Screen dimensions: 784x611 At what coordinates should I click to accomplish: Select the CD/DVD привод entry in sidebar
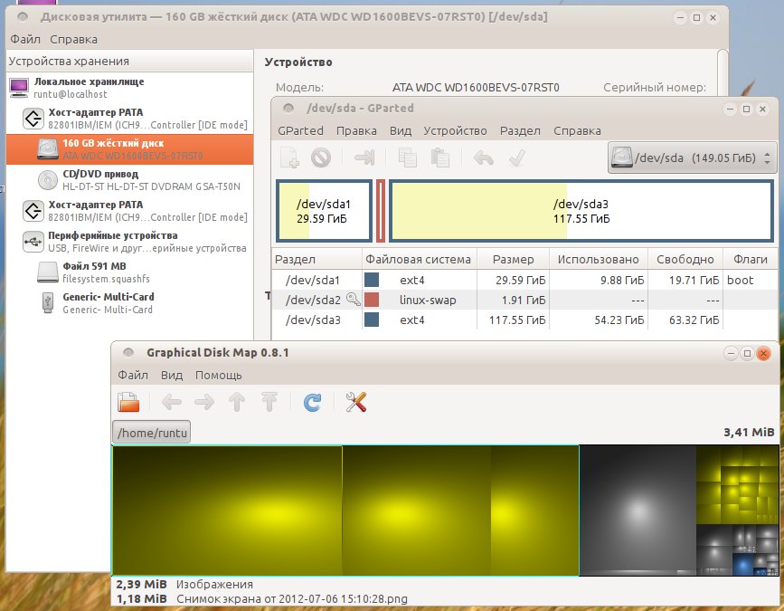click(x=129, y=180)
